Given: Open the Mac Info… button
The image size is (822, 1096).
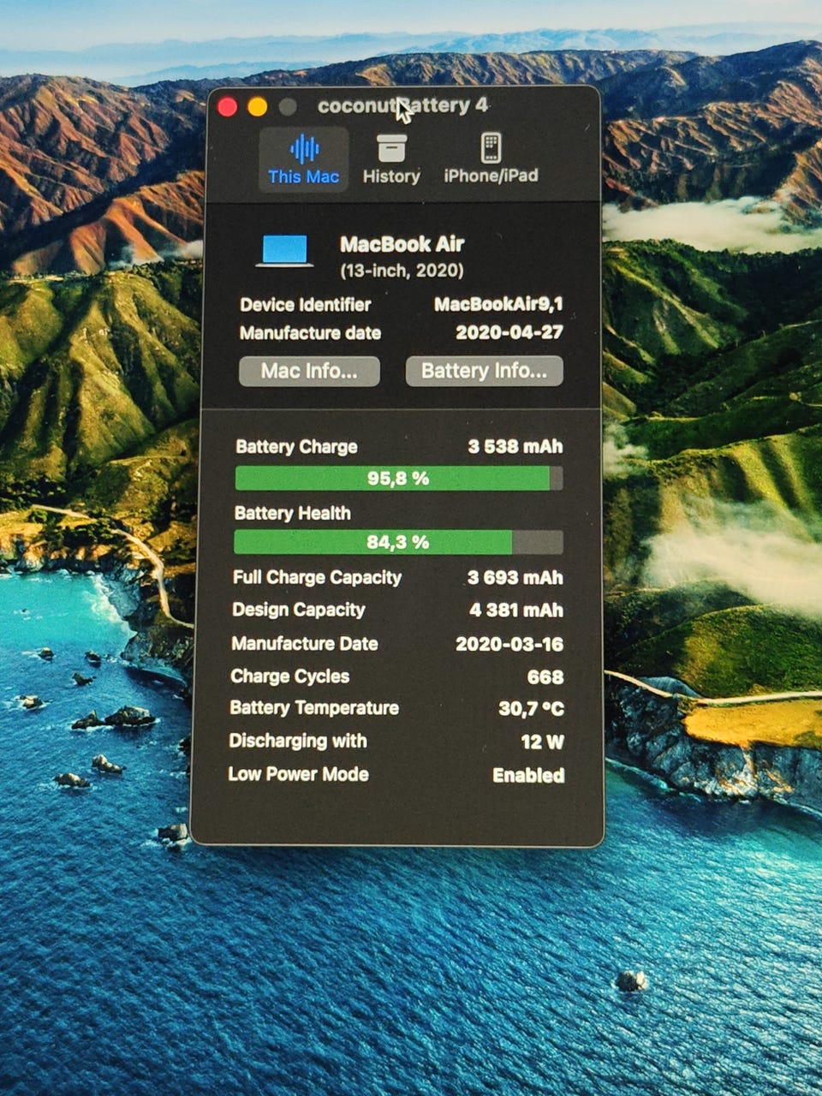Looking at the screenshot, I should (309, 372).
